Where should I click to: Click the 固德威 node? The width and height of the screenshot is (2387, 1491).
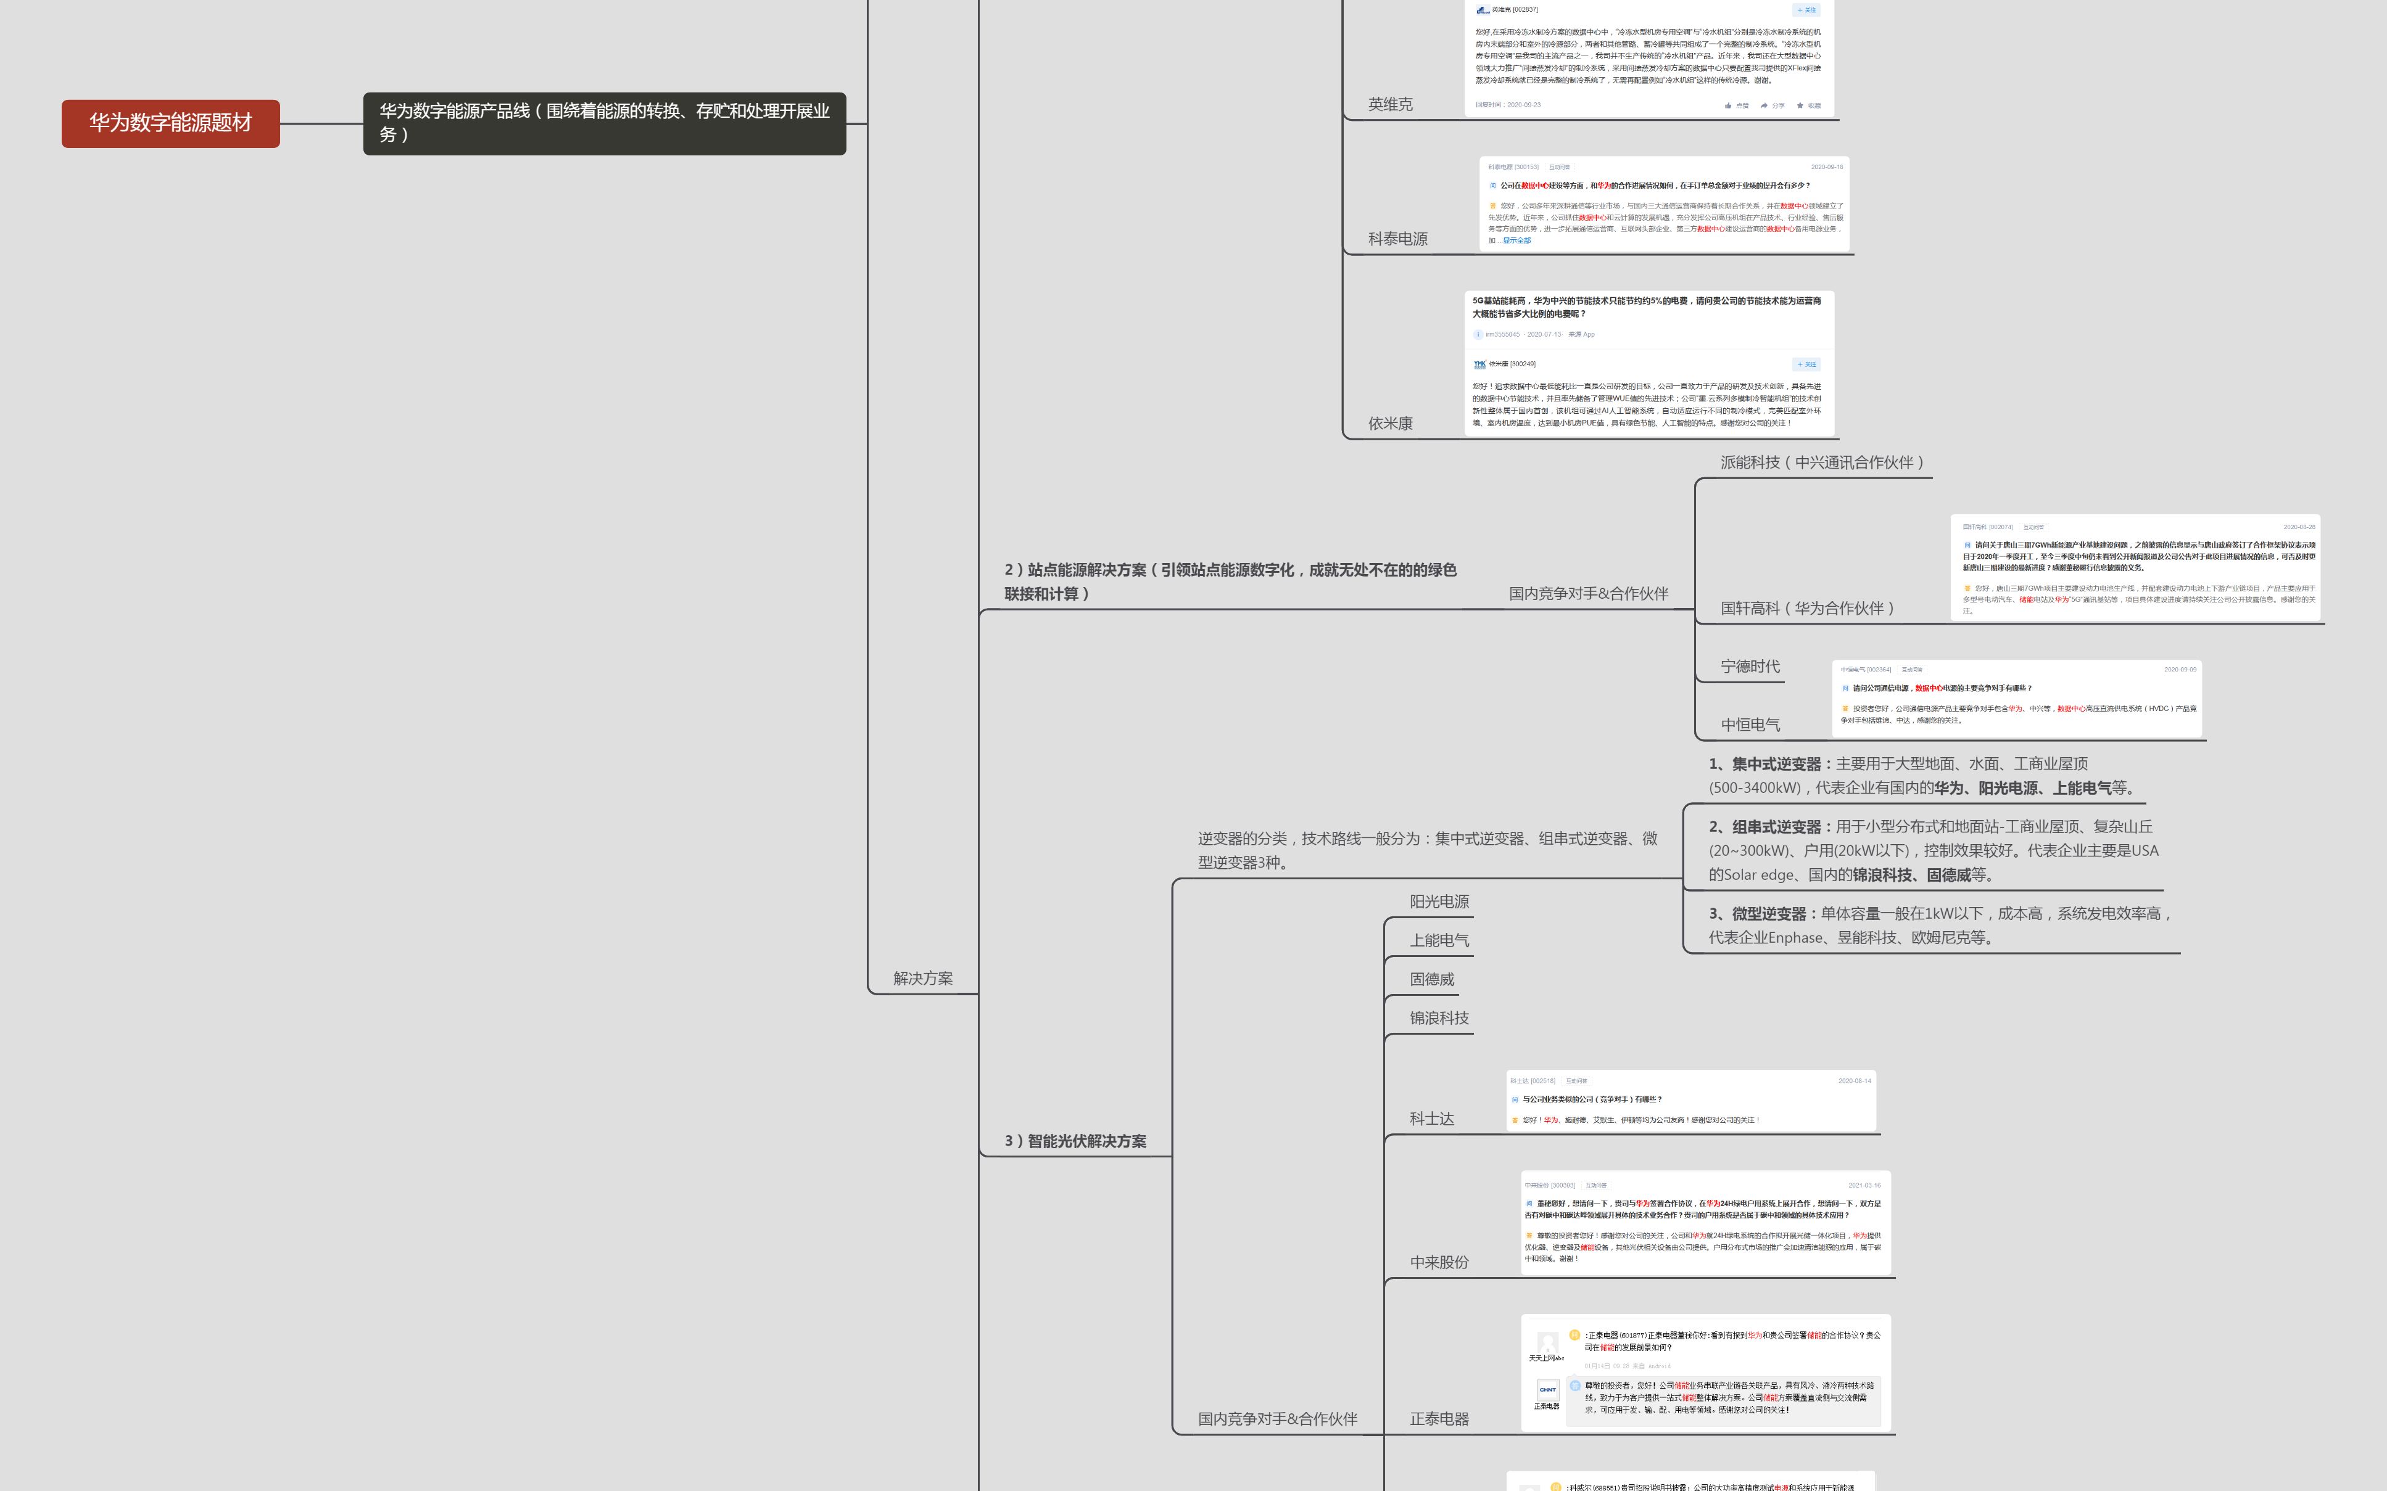pyautogui.click(x=1431, y=979)
